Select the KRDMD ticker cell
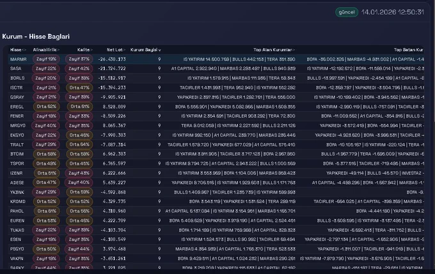 pyautogui.click(x=17, y=201)
